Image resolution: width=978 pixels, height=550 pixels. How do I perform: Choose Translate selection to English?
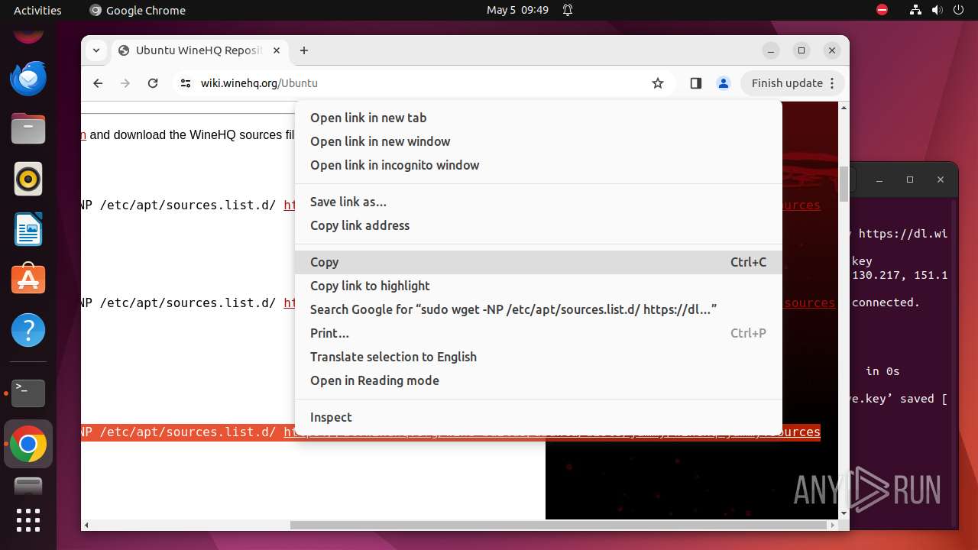coord(539,357)
